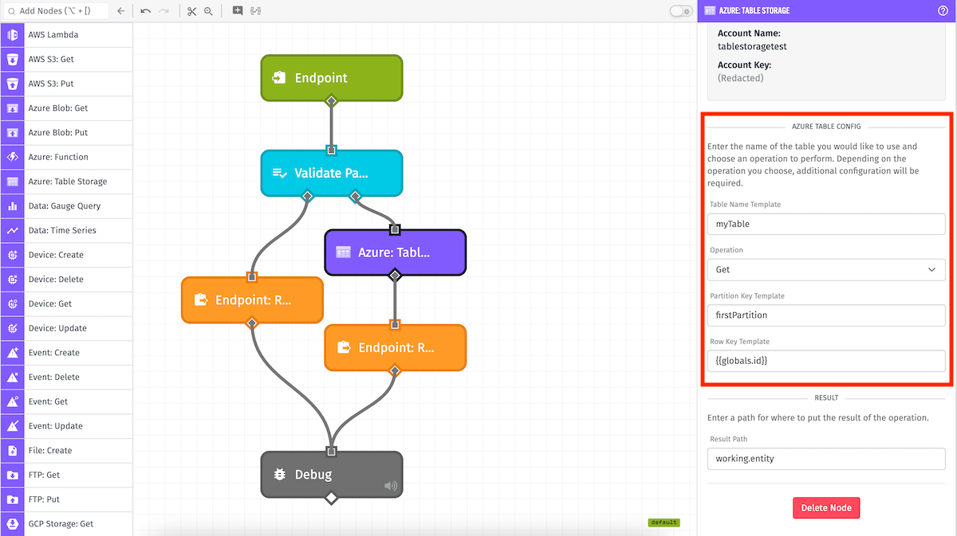Select the Device: Update node
Image resolution: width=957 pixels, height=536 pixels.
pyautogui.click(x=66, y=328)
